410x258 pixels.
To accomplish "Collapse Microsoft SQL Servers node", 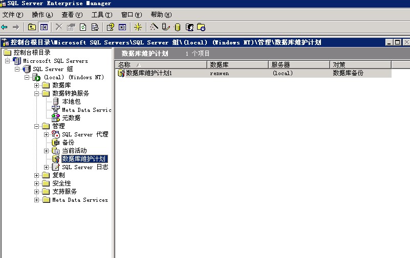I will 8,61.
